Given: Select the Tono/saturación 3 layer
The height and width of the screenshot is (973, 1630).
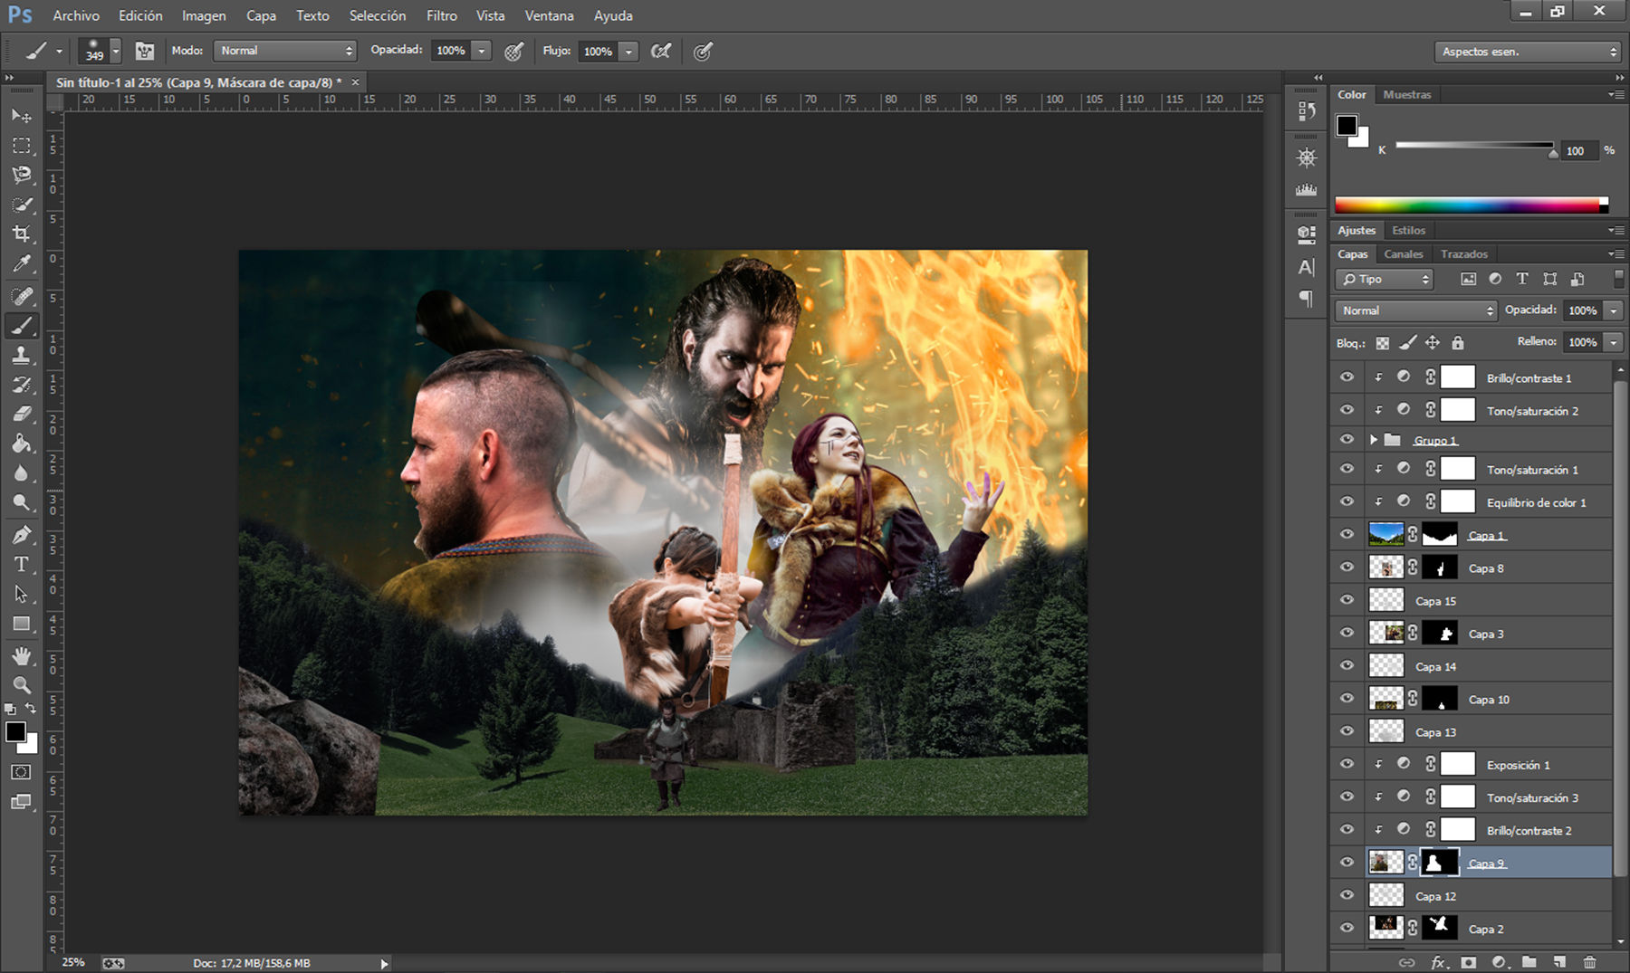Looking at the screenshot, I should 1488,797.
